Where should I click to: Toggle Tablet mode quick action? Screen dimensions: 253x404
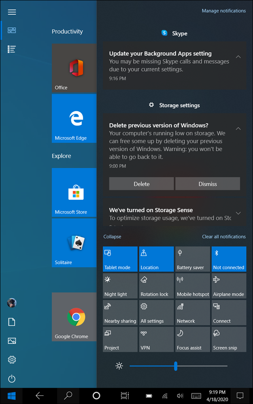click(120, 259)
